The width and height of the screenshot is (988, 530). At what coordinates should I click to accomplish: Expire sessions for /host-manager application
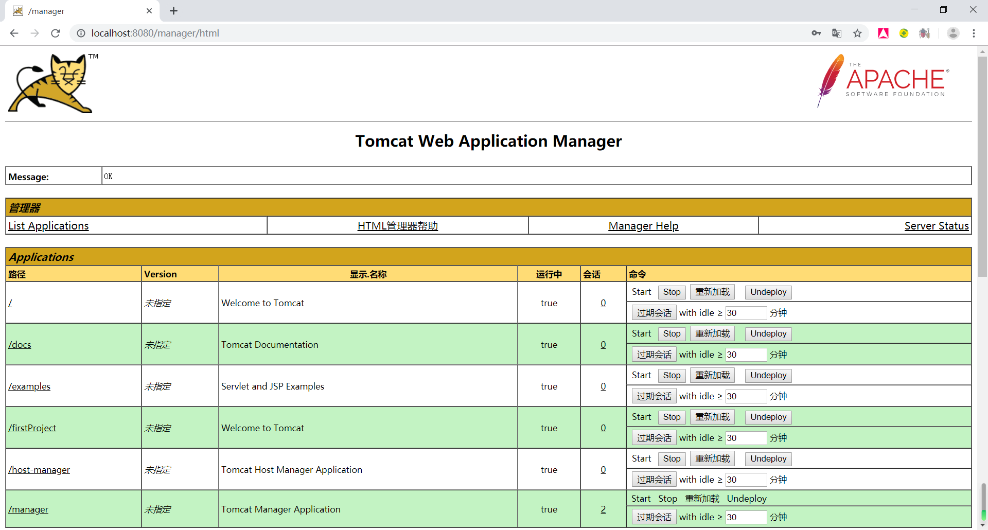tap(654, 480)
